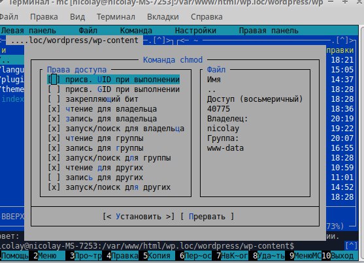Open the Правка terminal menu

pos(44,17)
